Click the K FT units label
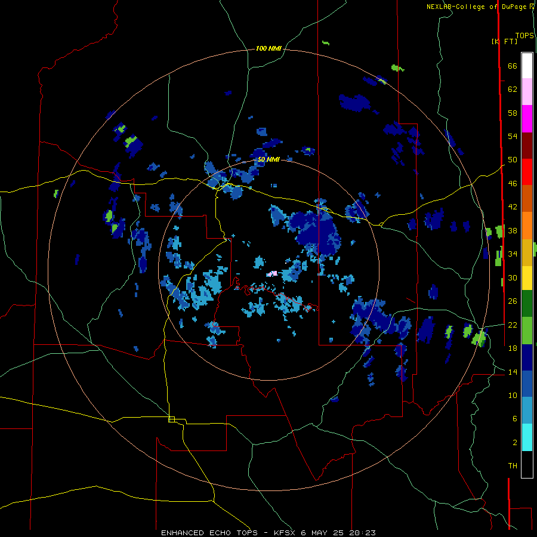The height and width of the screenshot is (537, 537). (x=504, y=42)
